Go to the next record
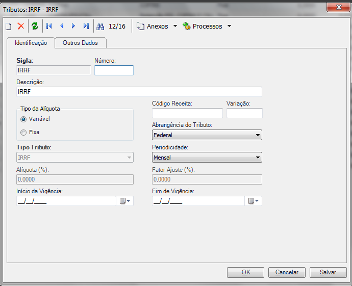Image resolution: width=352 pixels, height=286 pixels. [73, 26]
